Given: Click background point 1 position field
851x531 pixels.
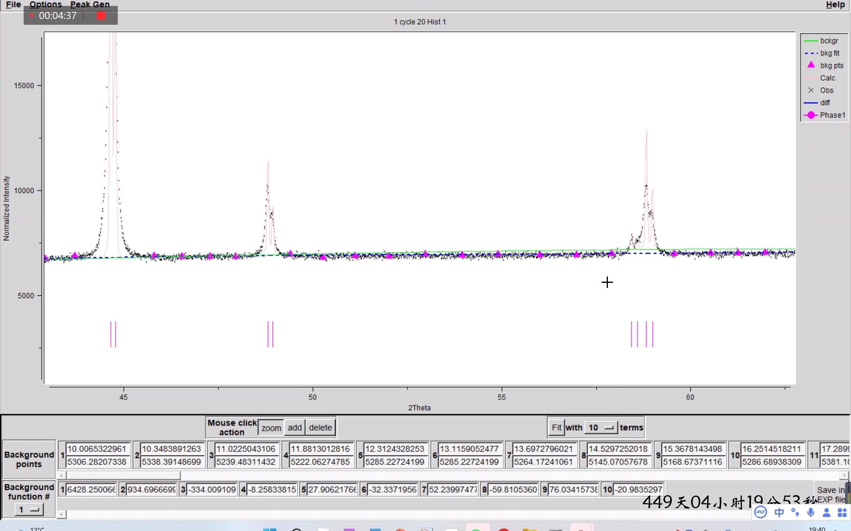Looking at the screenshot, I should click(97, 449).
